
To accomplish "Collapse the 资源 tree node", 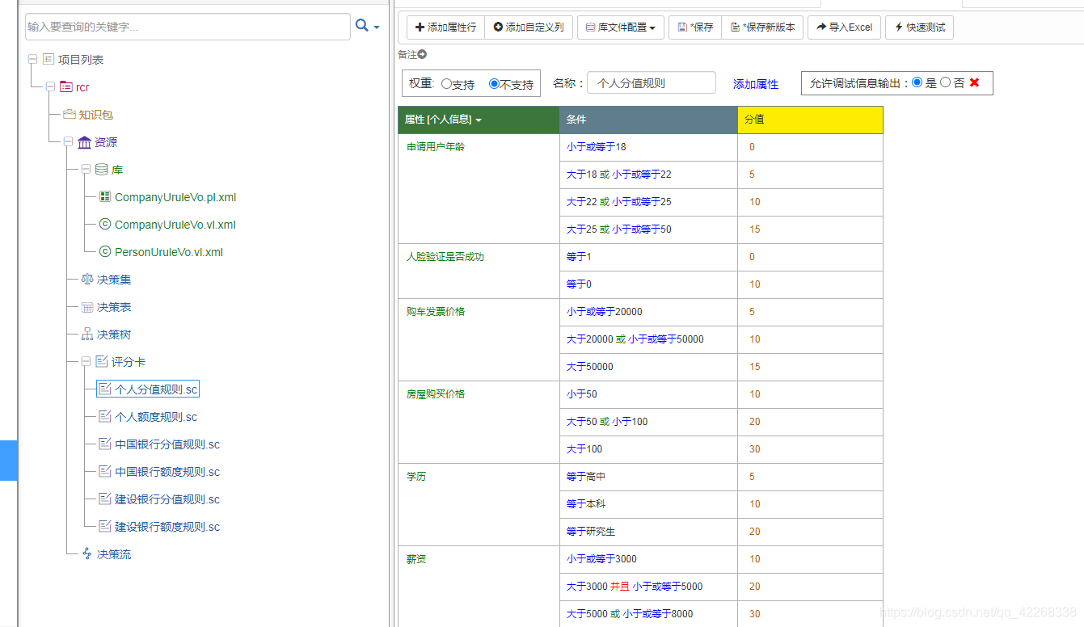I will (68, 142).
